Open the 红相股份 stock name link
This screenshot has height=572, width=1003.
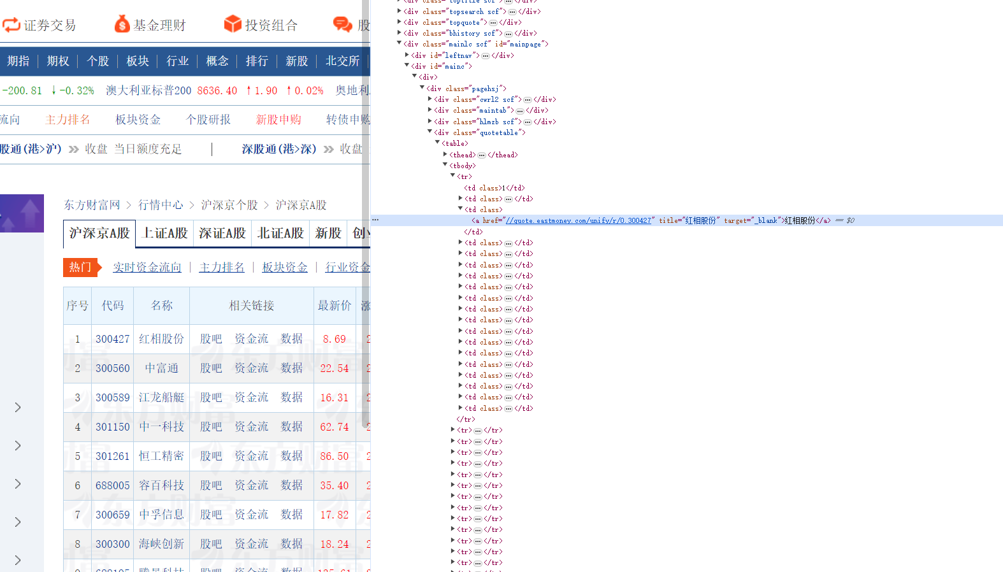(162, 339)
